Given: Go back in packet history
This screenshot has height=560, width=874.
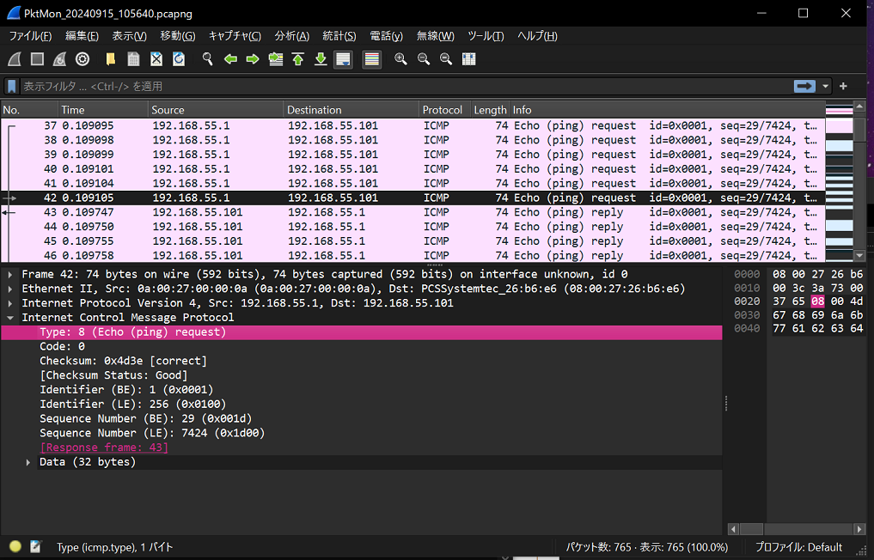Looking at the screenshot, I should point(230,59).
